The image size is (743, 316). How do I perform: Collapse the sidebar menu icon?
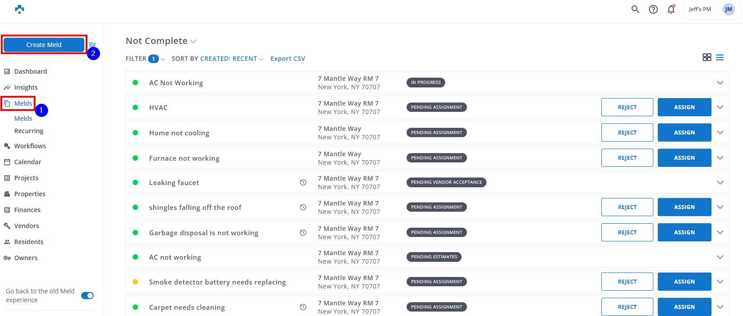(92, 44)
